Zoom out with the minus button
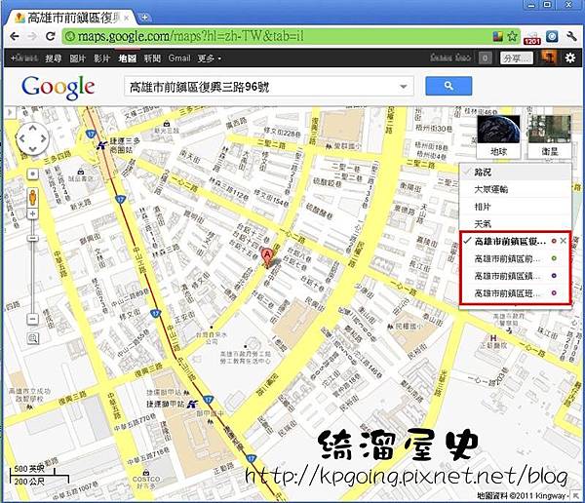 coord(33,319)
